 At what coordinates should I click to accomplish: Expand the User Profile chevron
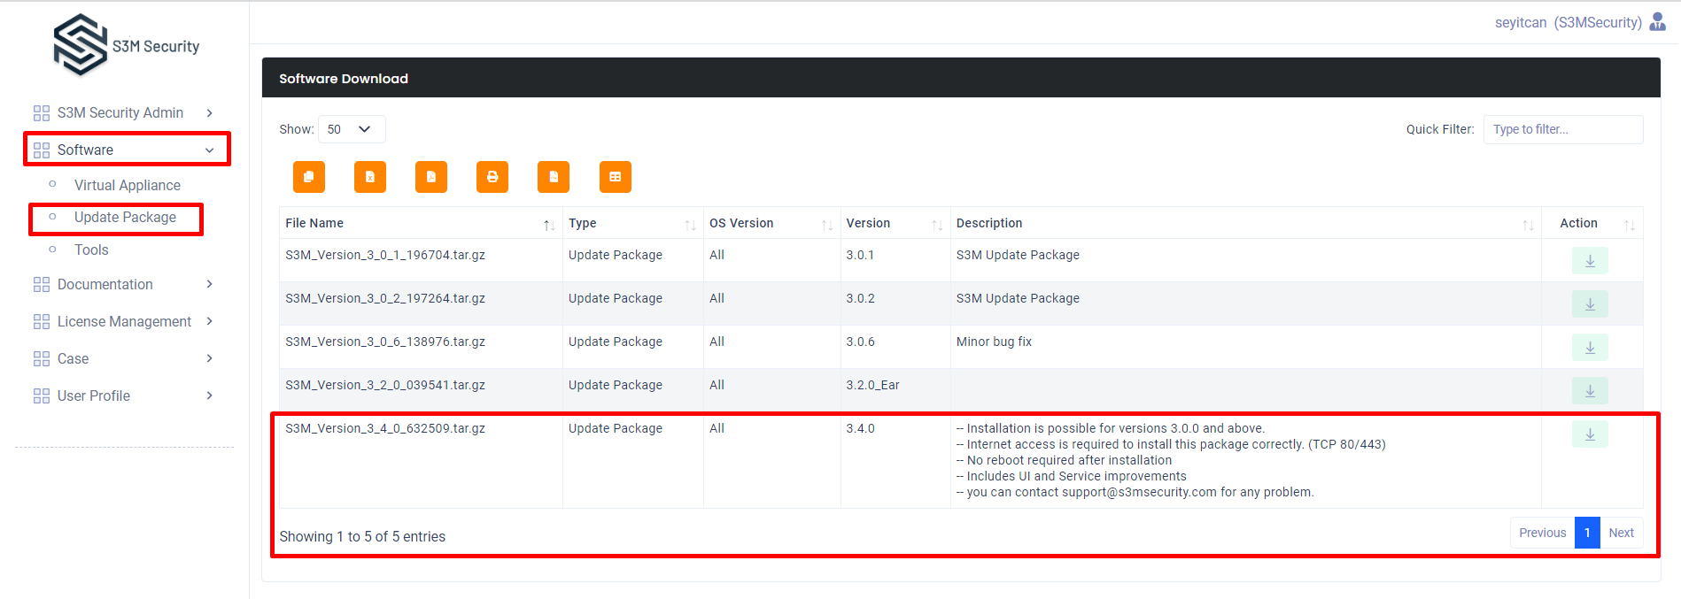[x=210, y=395]
